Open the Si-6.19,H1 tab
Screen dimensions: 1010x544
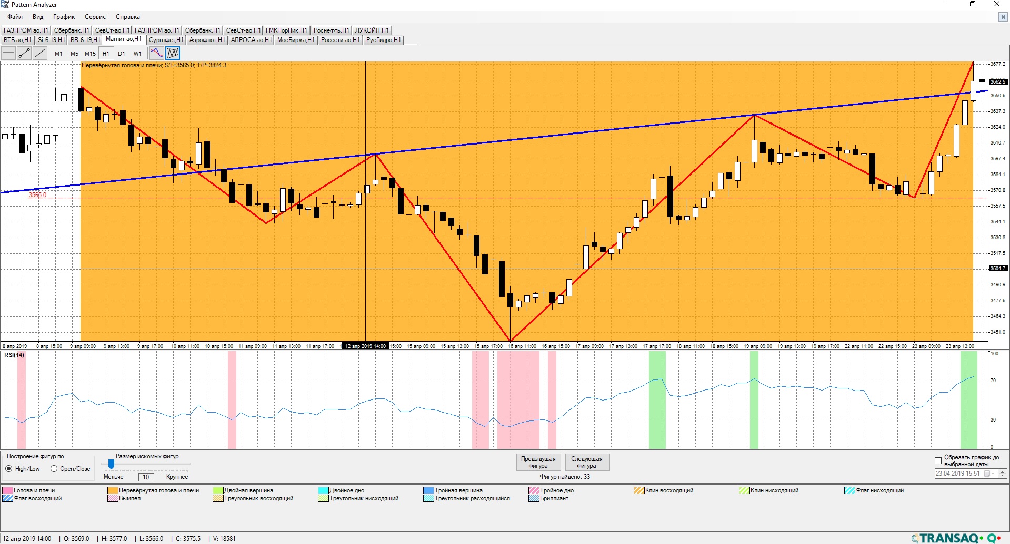(x=51, y=40)
